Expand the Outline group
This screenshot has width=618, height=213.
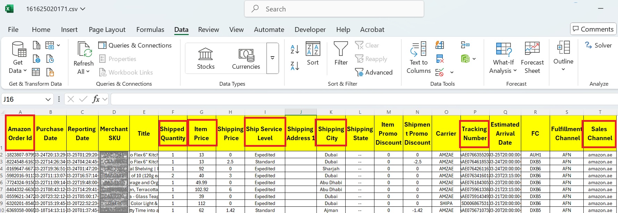point(563,56)
